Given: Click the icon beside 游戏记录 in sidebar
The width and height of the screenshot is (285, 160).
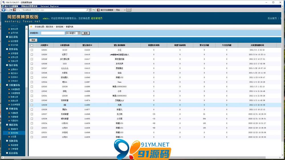Looking at the screenshot, I should tap(9, 29).
